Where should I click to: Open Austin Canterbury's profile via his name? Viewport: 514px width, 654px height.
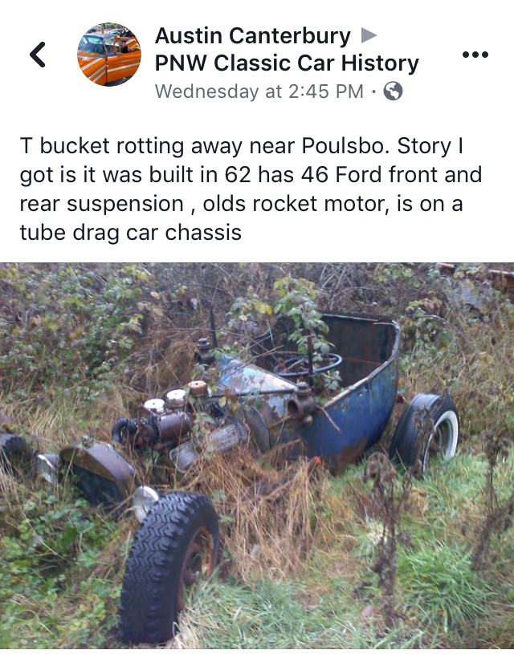tap(253, 36)
